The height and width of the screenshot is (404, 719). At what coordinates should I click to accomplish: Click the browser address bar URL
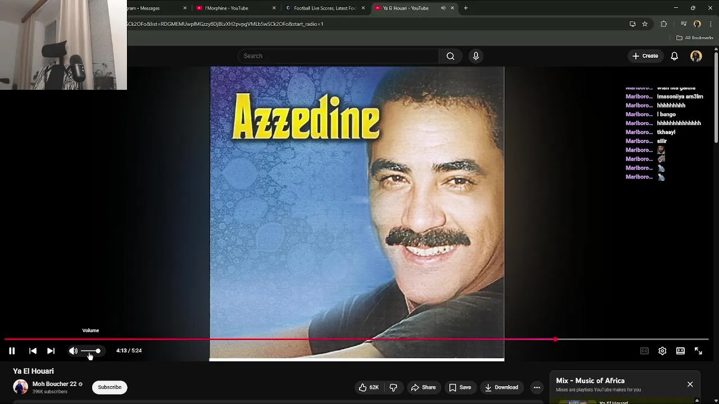point(226,24)
